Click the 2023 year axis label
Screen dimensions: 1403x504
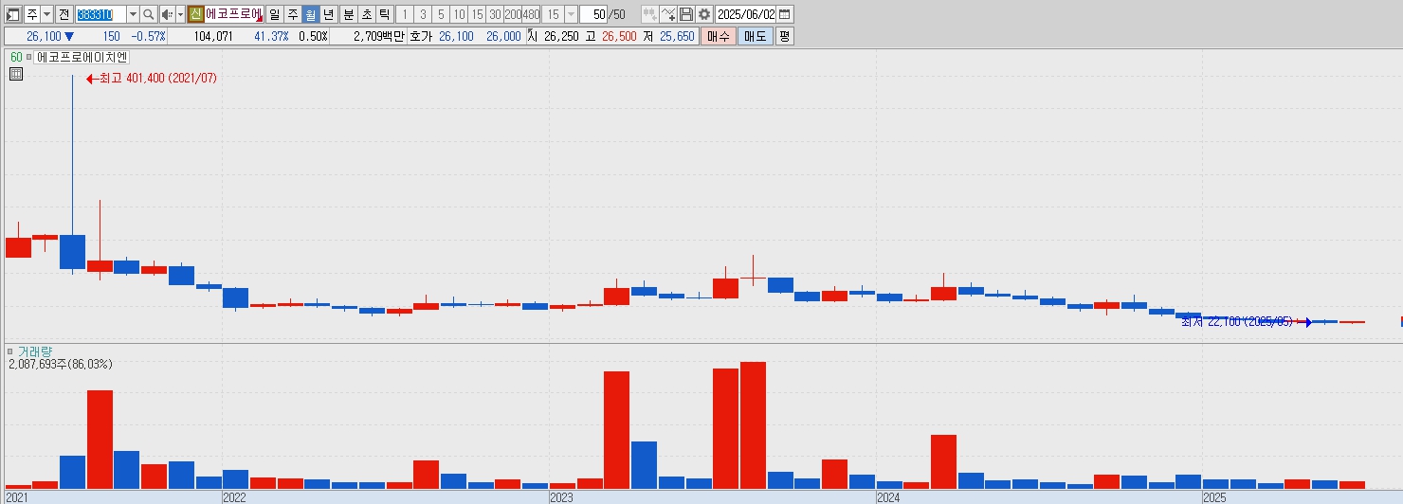(561, 496)
